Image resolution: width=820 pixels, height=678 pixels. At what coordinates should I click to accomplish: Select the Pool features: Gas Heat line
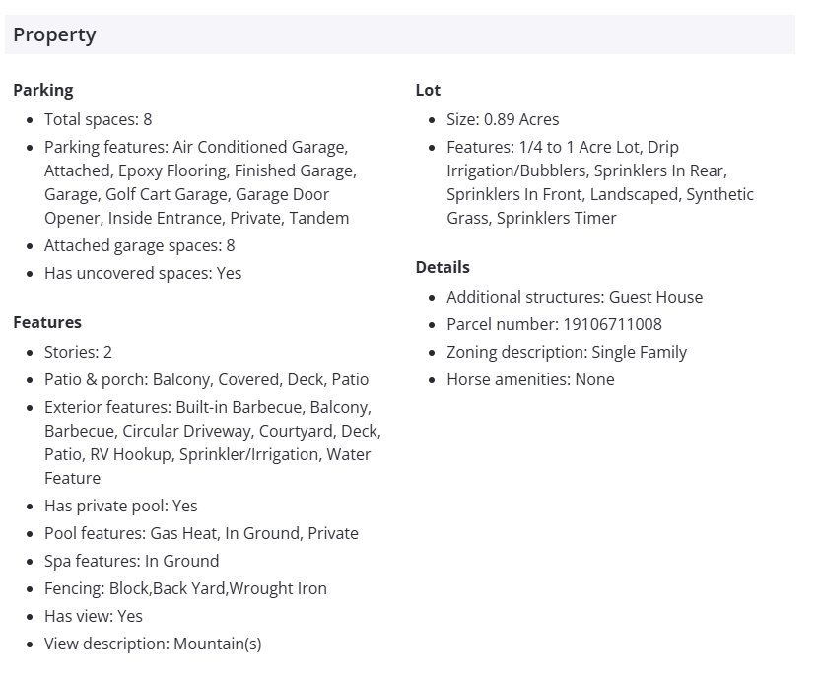(x=201, y=533)
